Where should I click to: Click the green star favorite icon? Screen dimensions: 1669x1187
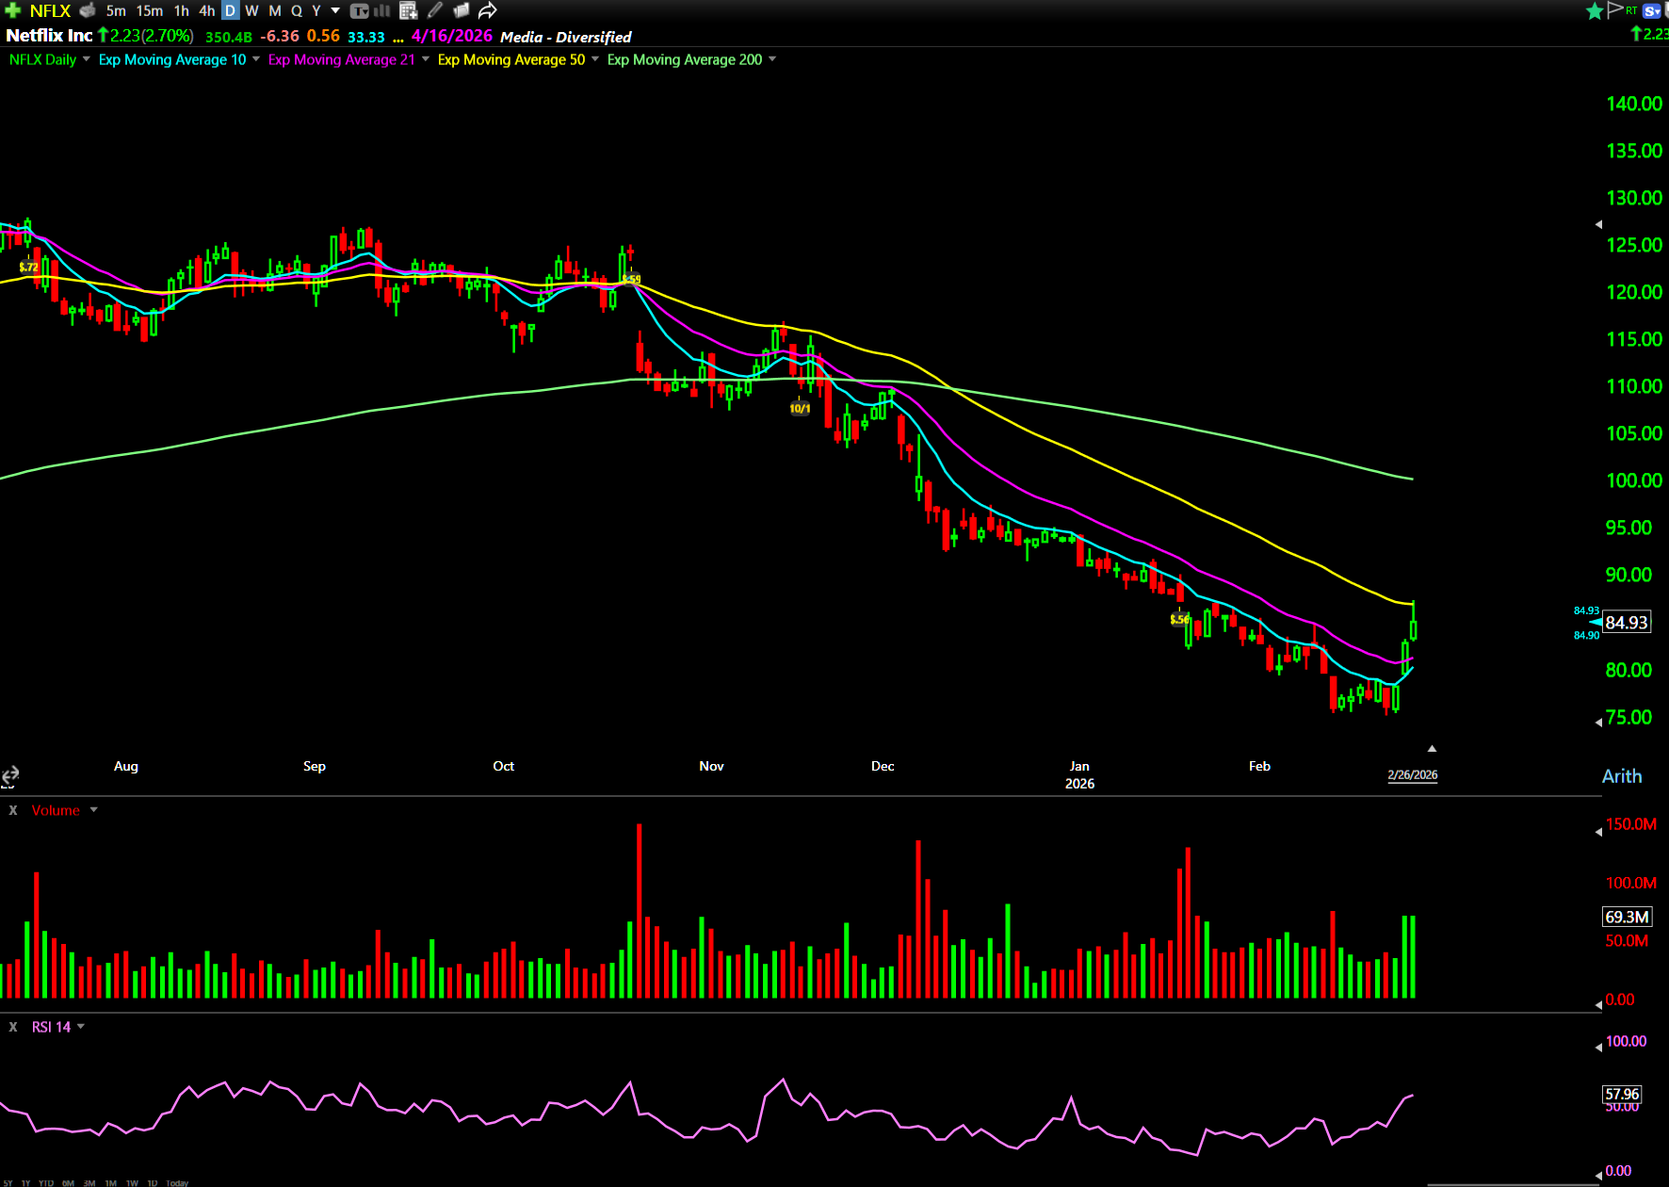click(1594, 10)
